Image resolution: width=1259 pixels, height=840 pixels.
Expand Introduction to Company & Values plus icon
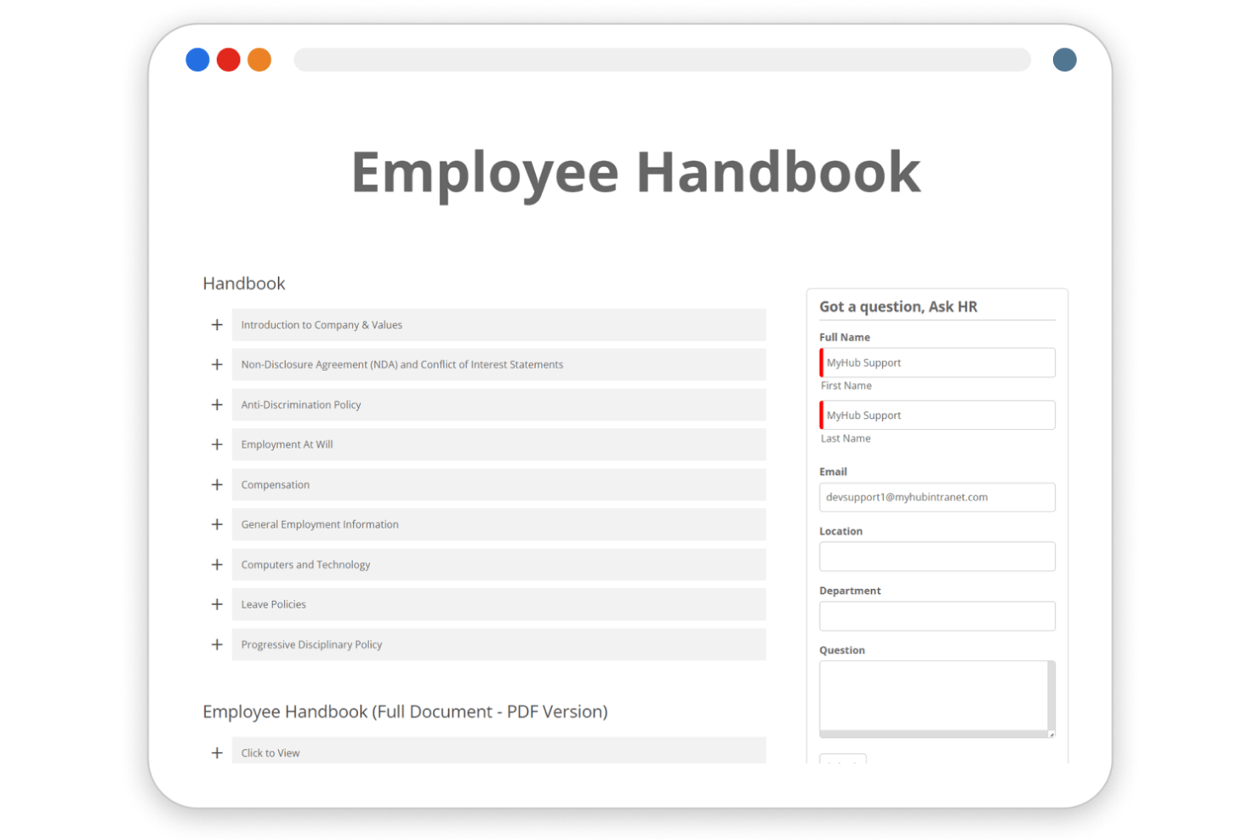point(217,325)
